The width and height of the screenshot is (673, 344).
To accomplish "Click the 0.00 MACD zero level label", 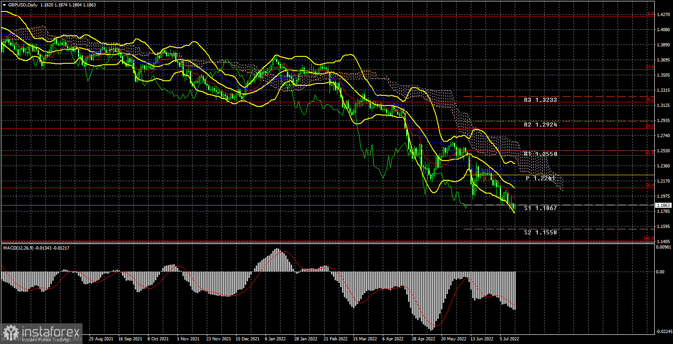I will [x=661, y=272].
